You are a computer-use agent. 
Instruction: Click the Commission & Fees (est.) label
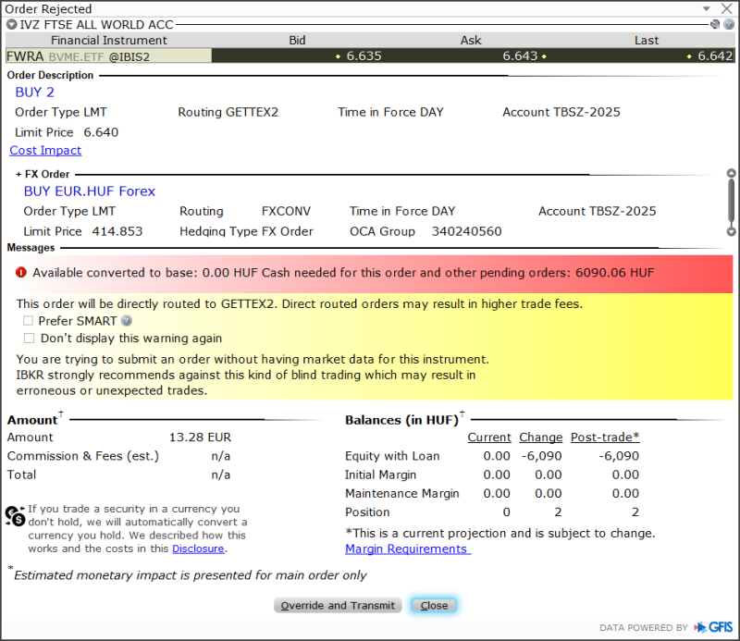click(x=83, y=456)
